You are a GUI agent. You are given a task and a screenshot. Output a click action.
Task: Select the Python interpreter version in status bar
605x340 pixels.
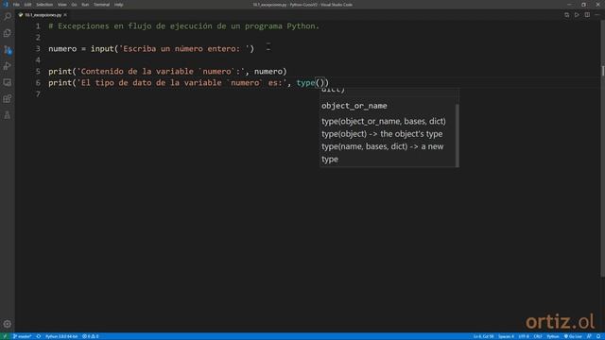[61, 336]
